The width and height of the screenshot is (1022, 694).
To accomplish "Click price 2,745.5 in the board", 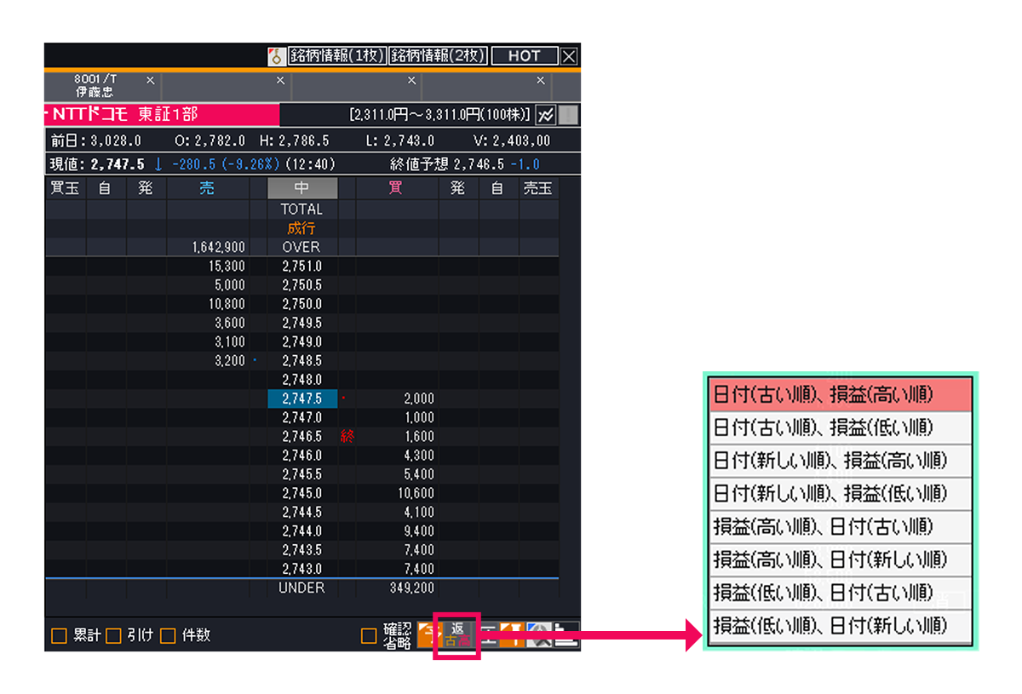I will point(301,474).
